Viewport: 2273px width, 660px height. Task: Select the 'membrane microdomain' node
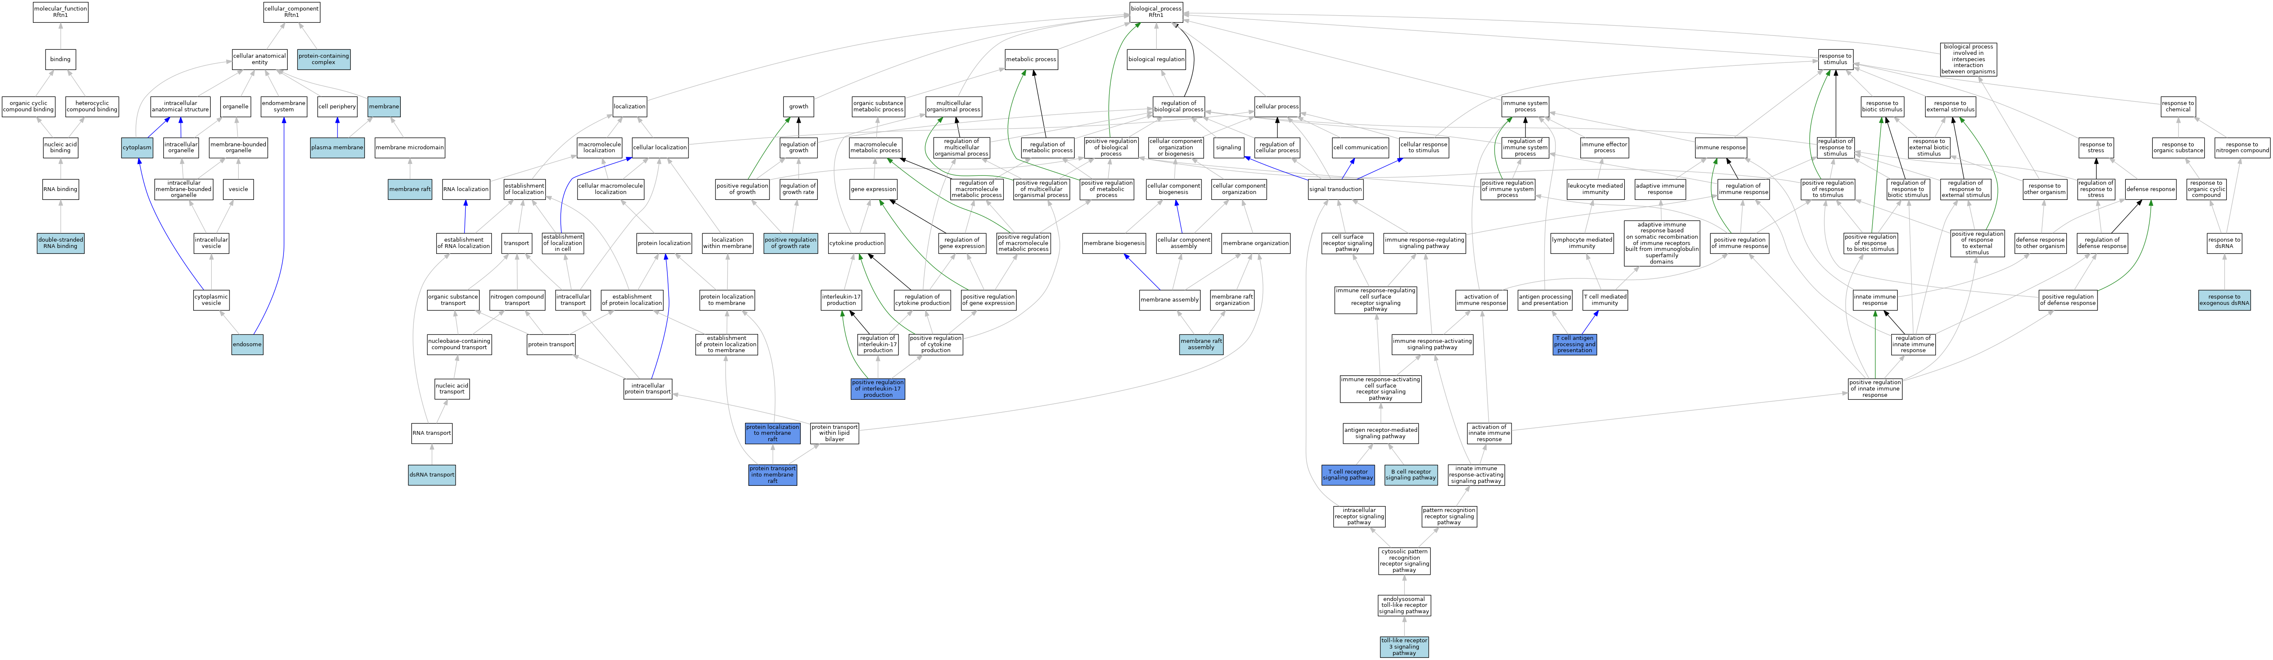click(410, 148)
